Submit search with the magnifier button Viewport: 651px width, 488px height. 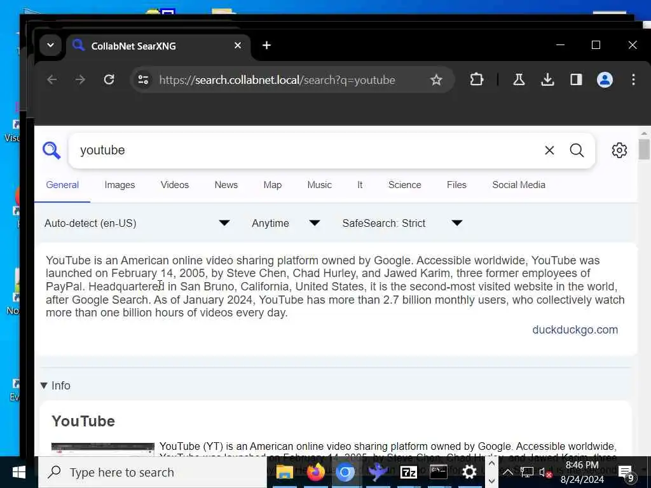[x=577, y=150]
